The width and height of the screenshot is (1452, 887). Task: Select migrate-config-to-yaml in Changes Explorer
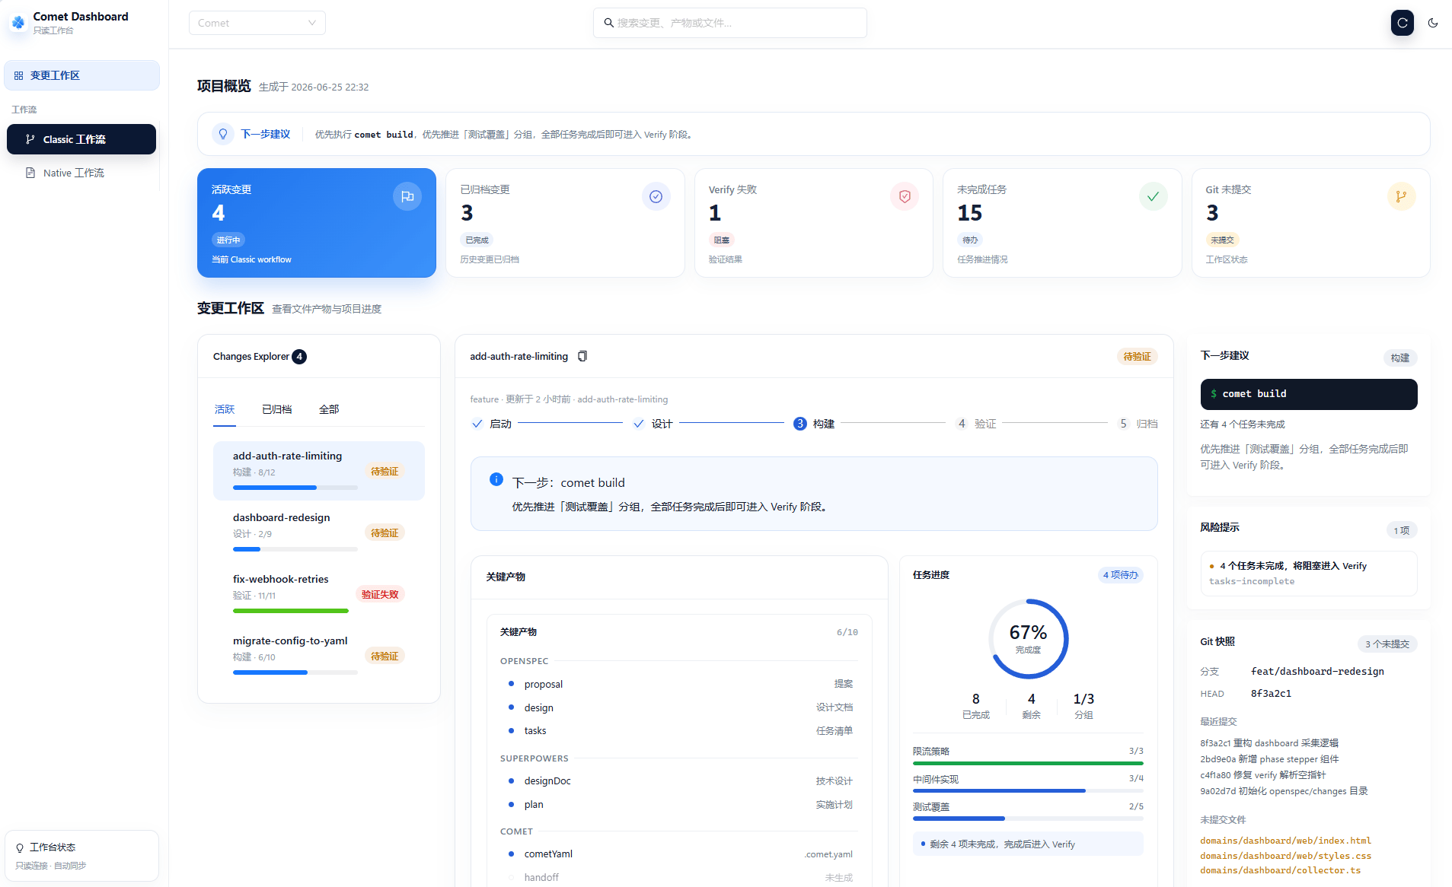point(319,655)
